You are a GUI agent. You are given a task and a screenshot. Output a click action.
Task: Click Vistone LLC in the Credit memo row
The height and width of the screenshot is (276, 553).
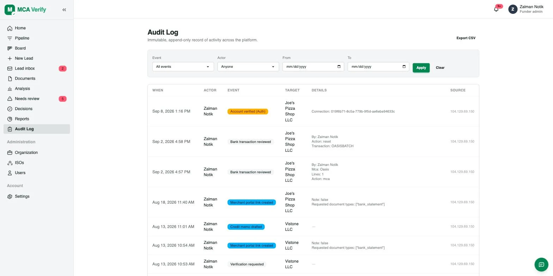(292, 227)
